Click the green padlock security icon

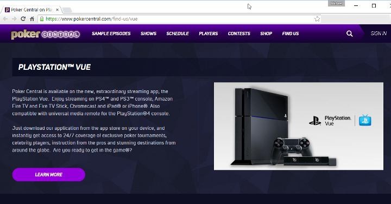coord(42,19)
